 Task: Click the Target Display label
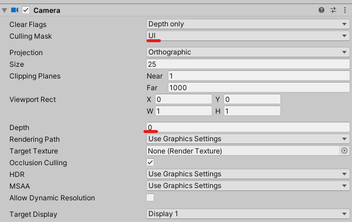click(x=33, y=214)
